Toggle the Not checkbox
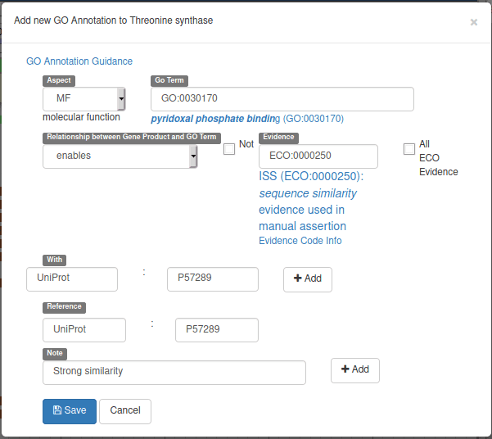Image resolution: width=492 pixels, height=439 pixels. tap(229, 148)
